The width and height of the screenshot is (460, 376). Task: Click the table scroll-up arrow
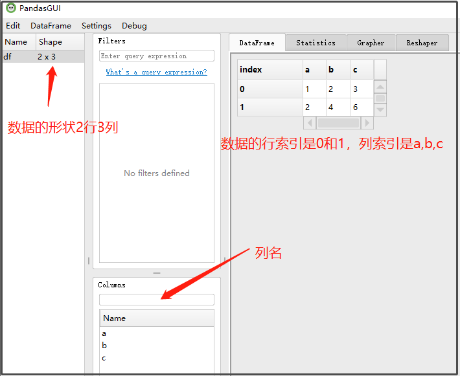point(380,87)
